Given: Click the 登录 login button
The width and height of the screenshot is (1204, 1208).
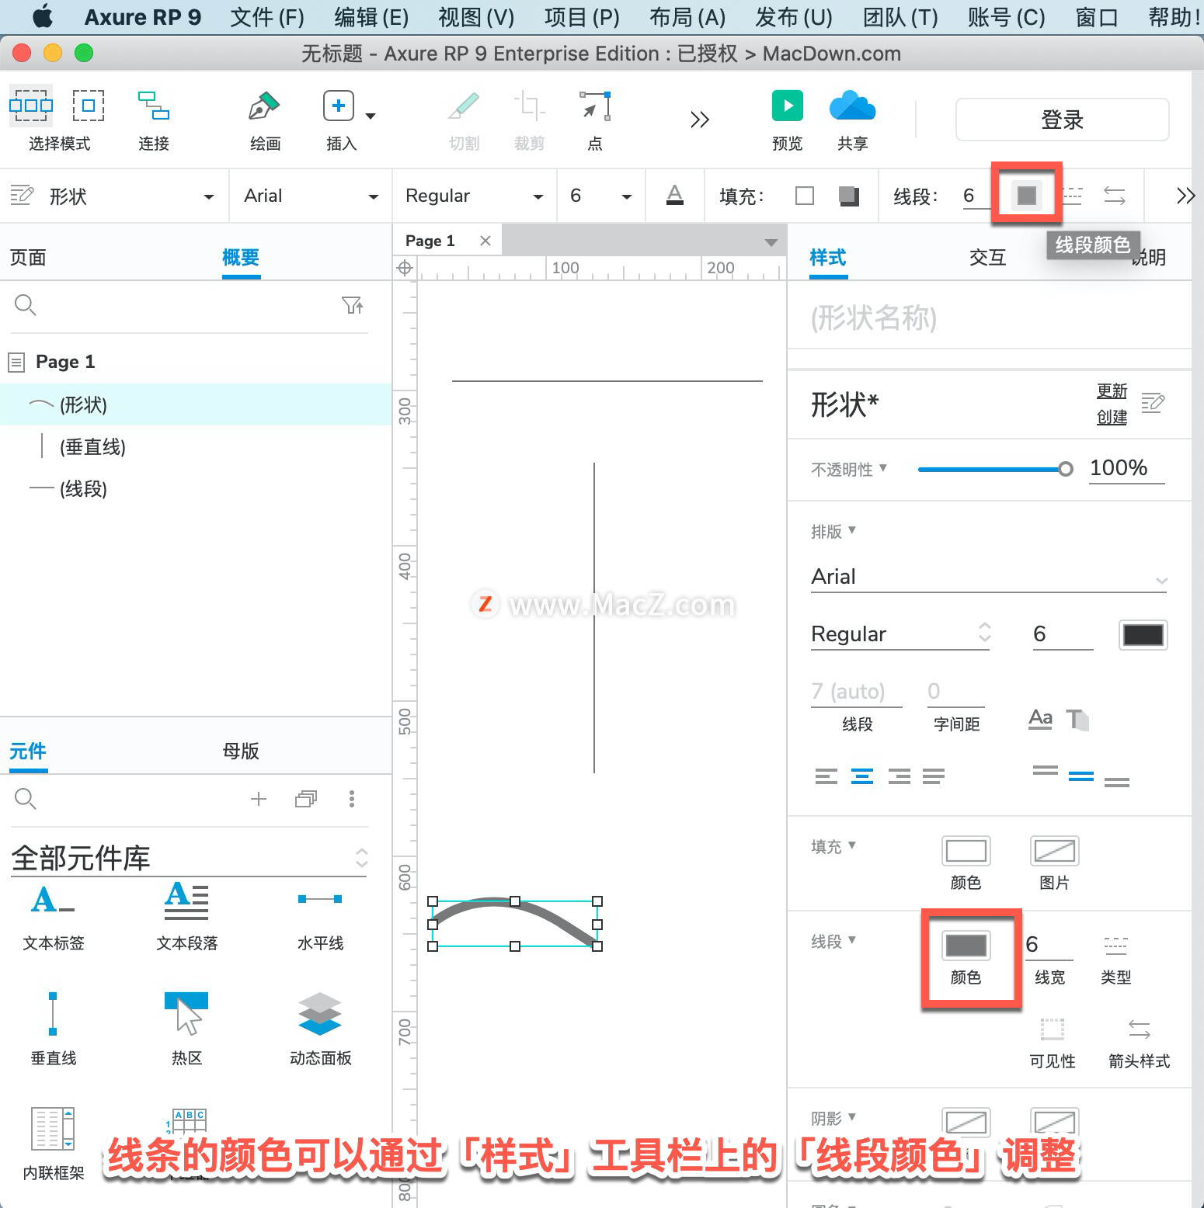Looking at the screenshot, I should point(1062,120).
